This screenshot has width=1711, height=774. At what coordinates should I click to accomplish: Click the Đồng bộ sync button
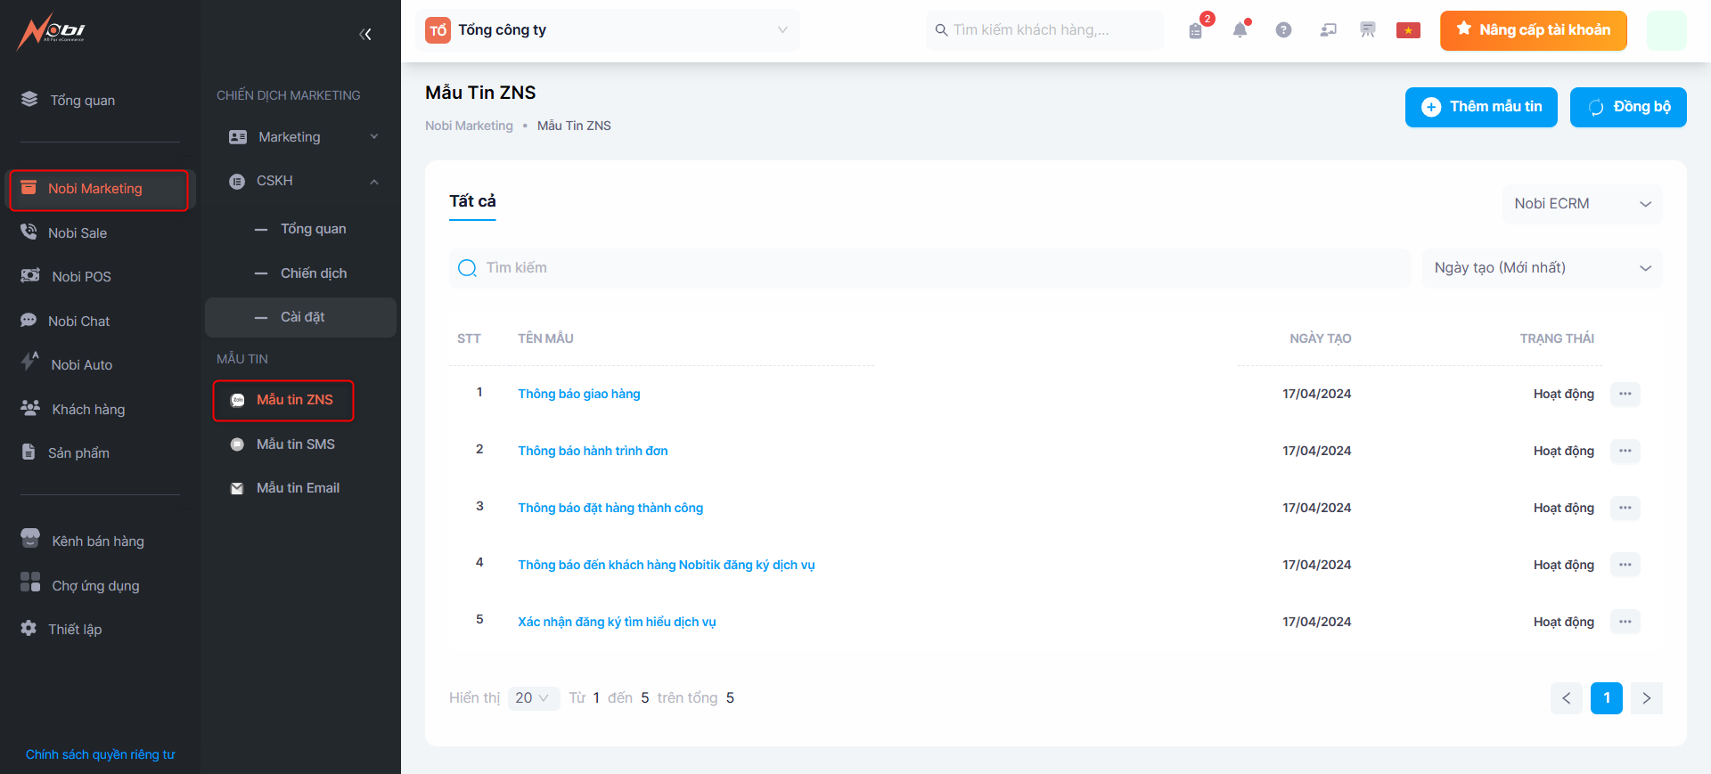1627,107
